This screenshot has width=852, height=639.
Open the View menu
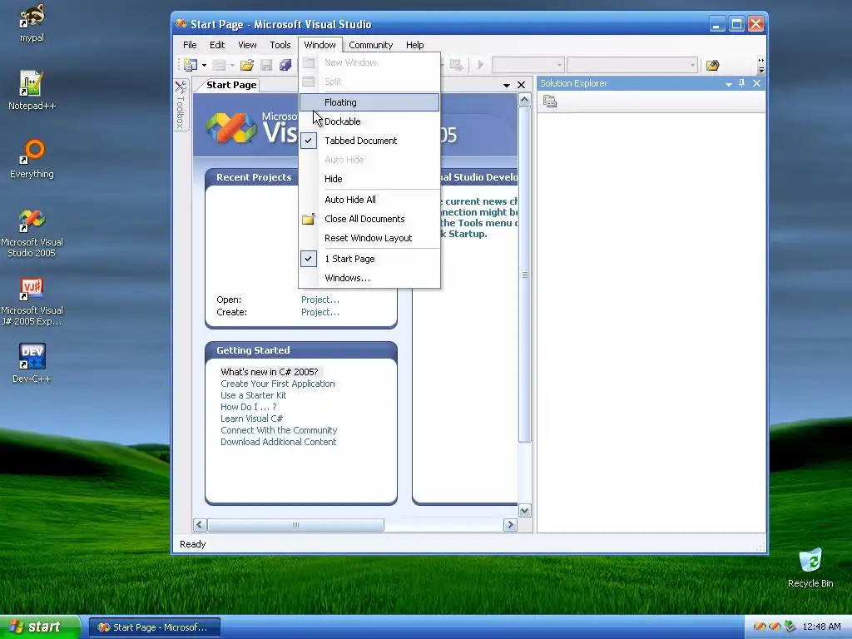pos(247,45)
